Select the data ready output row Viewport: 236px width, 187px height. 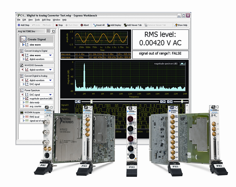[x=37, y=102]
